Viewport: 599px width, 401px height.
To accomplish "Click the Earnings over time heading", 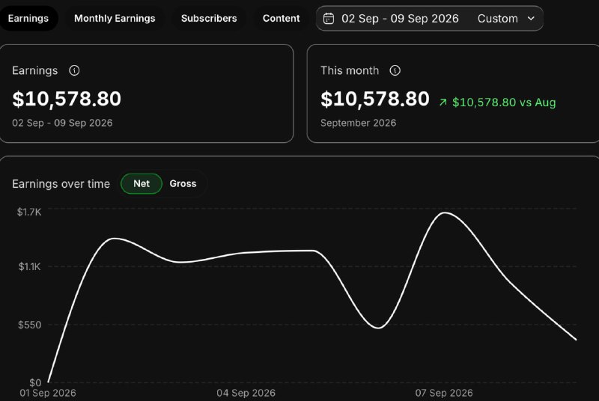I will click(x=61, y=184).
